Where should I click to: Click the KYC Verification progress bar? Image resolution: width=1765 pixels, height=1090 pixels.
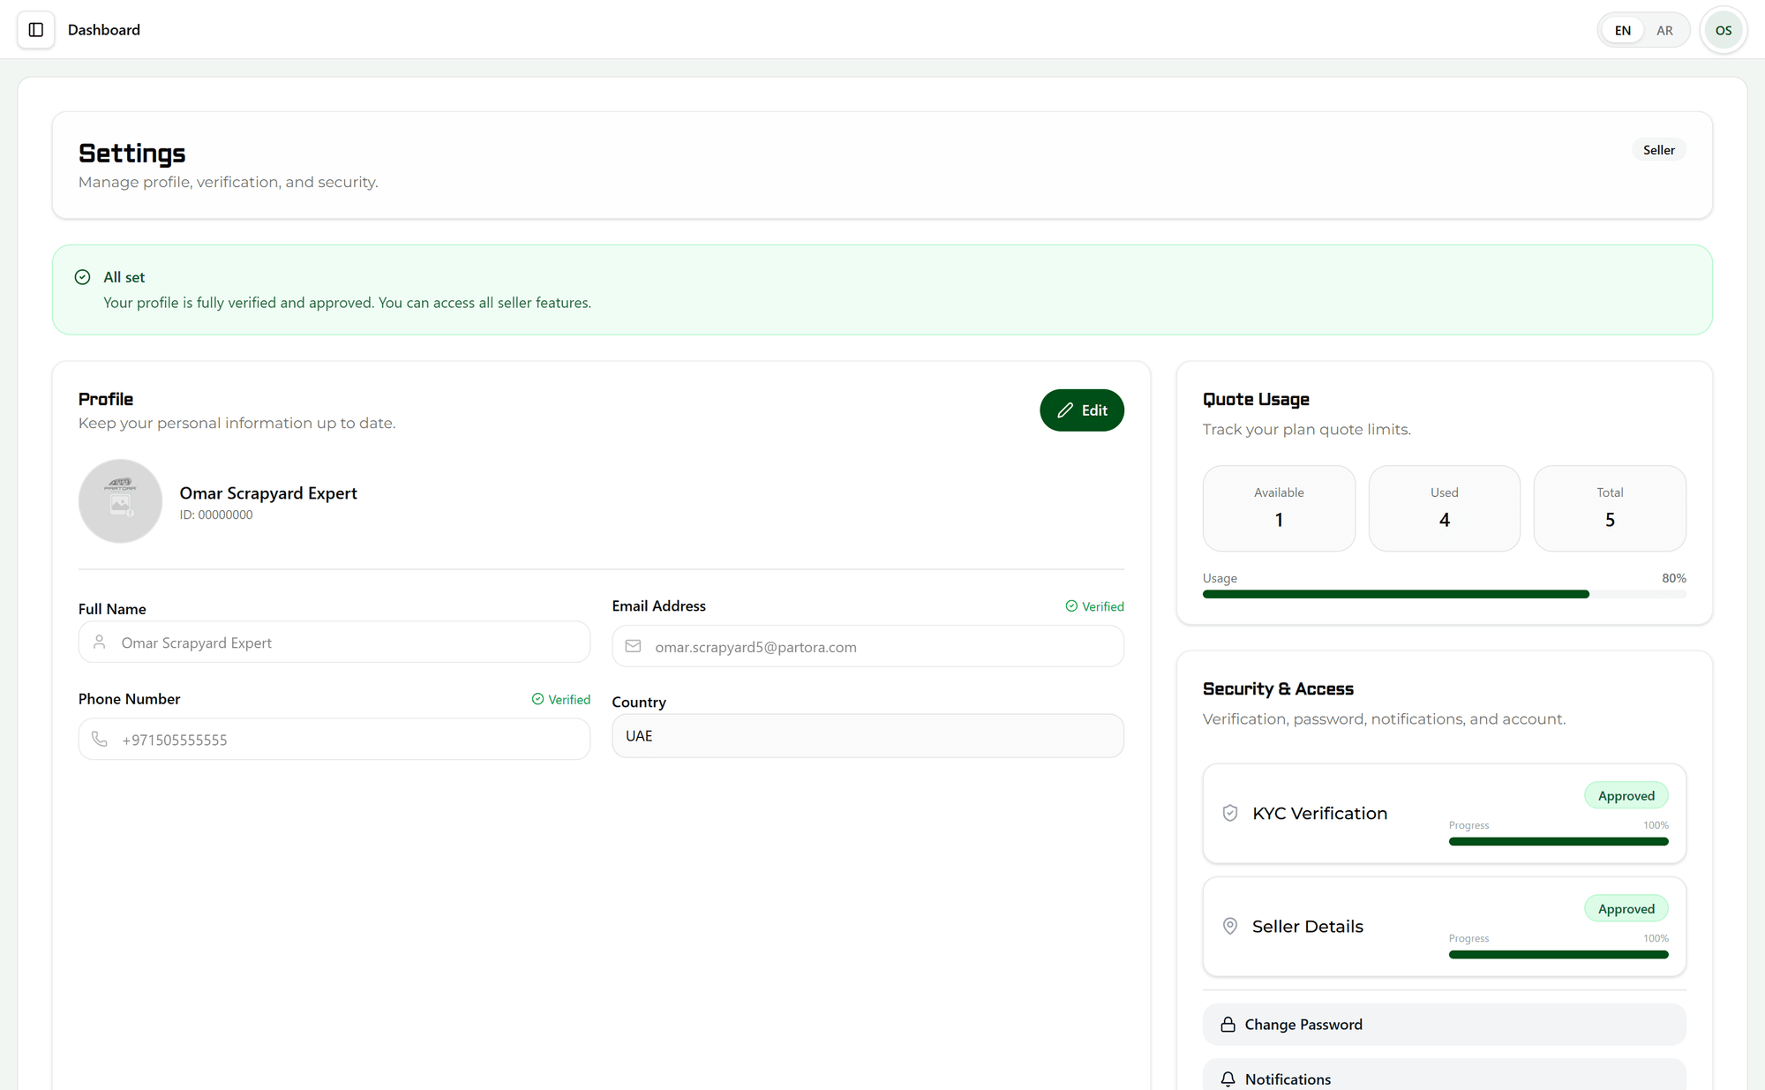tap(1558, 841)
